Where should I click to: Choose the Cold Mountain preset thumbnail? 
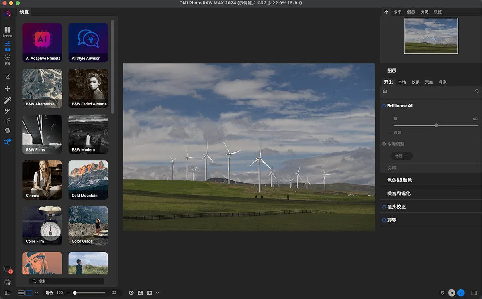tap(88, 180)
